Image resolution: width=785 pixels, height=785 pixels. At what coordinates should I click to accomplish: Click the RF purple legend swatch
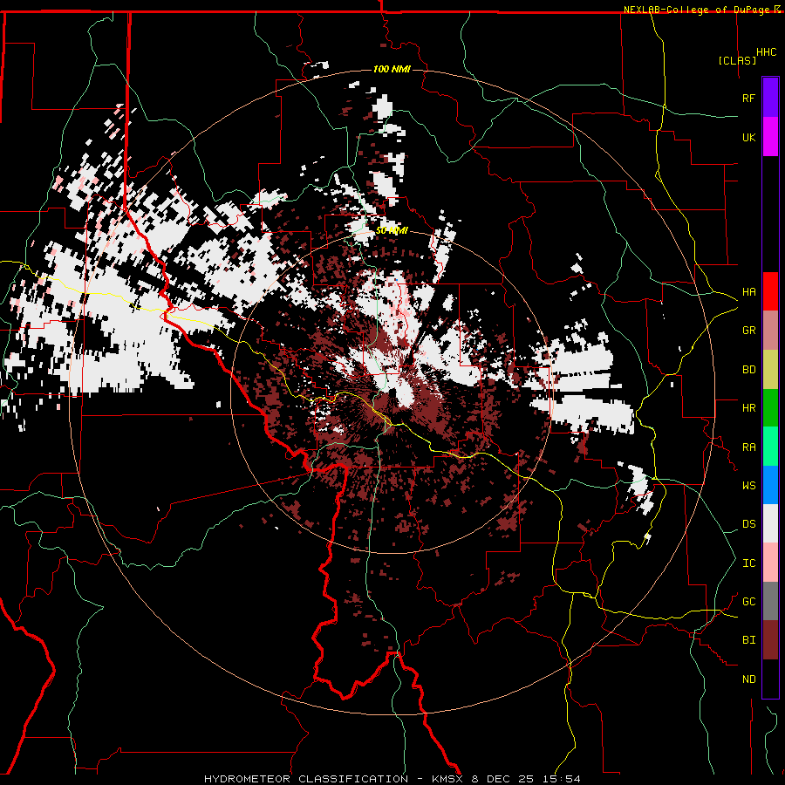click(x=770, y=98)
